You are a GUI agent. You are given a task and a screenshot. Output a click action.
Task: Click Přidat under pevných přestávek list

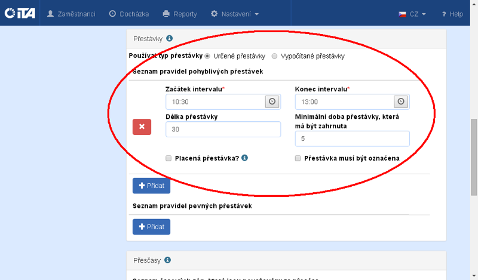151,227
